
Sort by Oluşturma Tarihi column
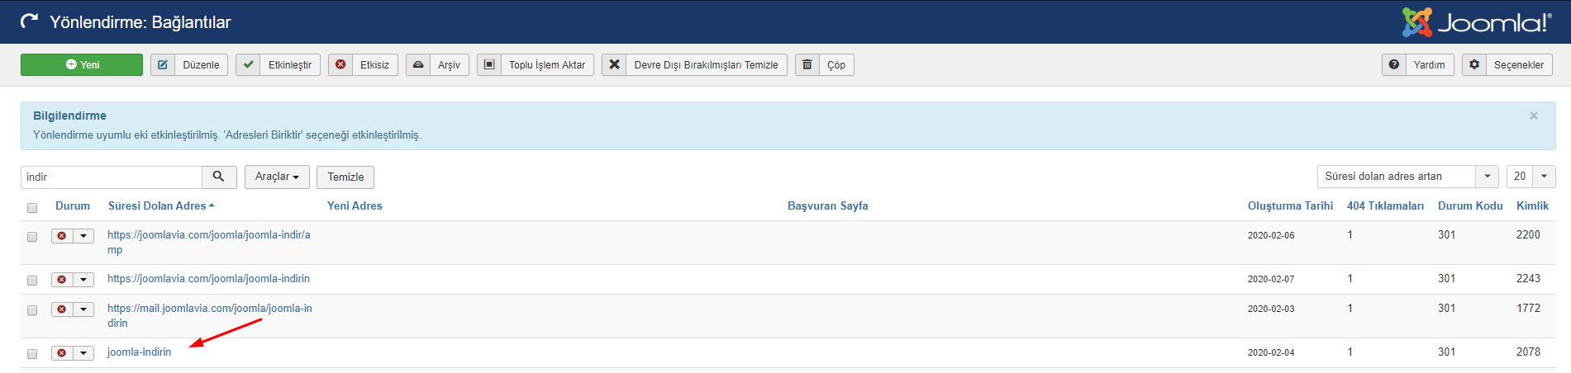click(x=1290, y=206)
